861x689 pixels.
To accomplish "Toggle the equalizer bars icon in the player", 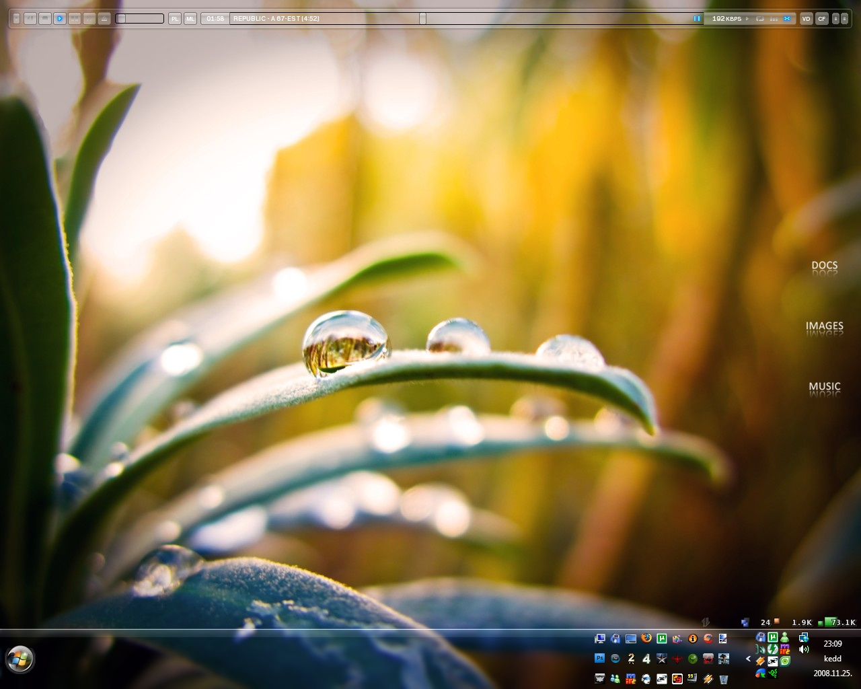I will coord(774,18).
